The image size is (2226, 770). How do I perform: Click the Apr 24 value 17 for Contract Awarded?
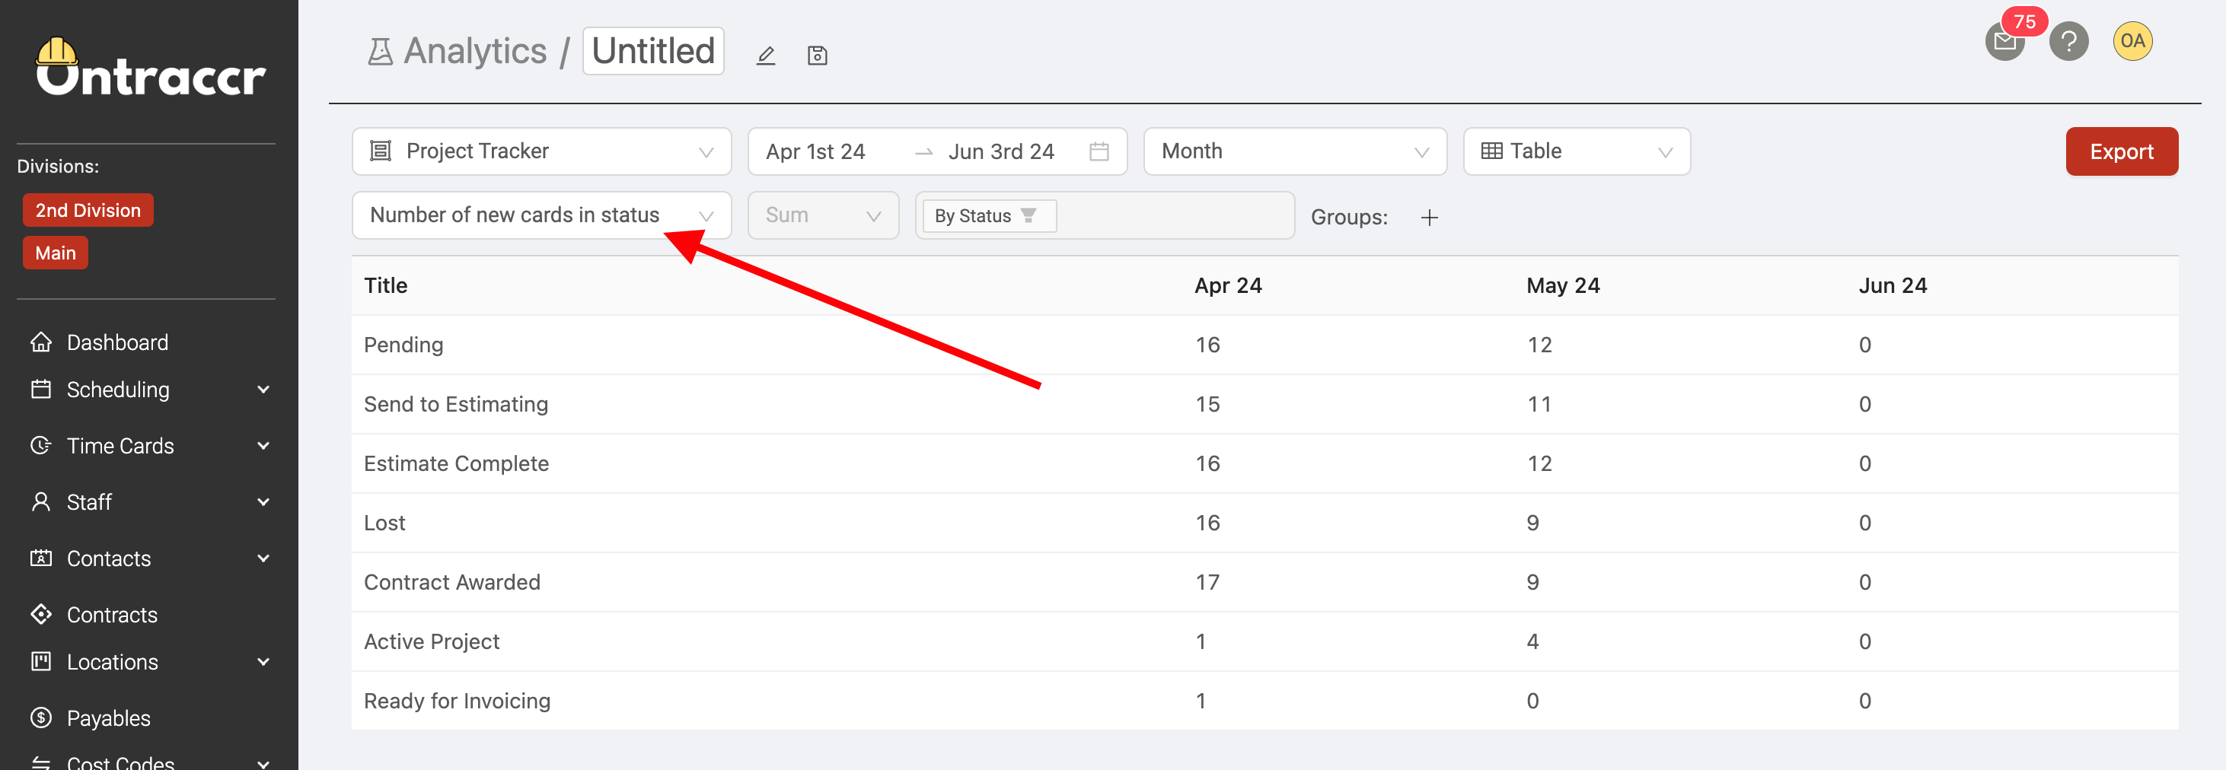(1207, 583)
